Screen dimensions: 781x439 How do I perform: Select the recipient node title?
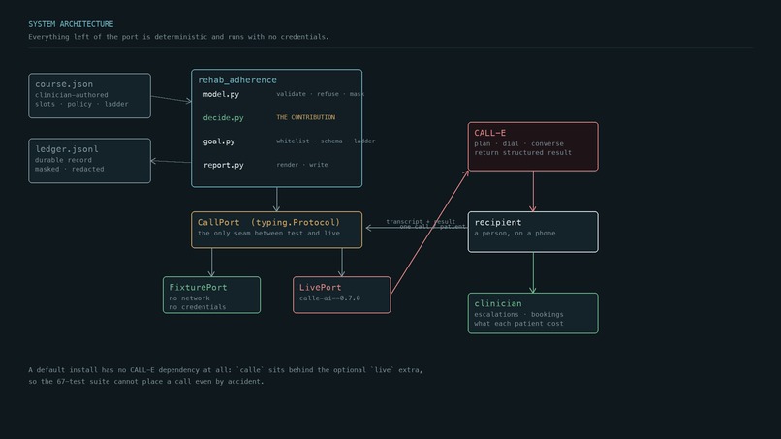click(x=498, y=222)
